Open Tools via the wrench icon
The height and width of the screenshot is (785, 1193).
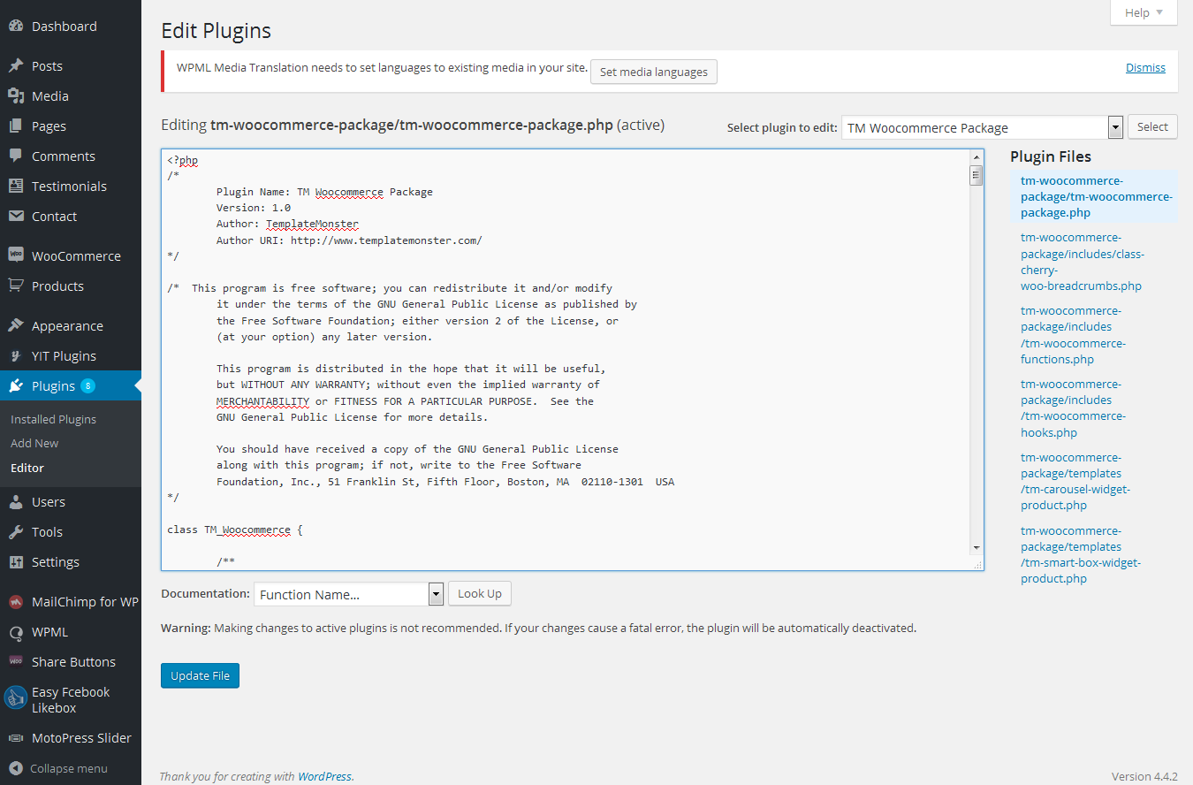click(16, 532)
